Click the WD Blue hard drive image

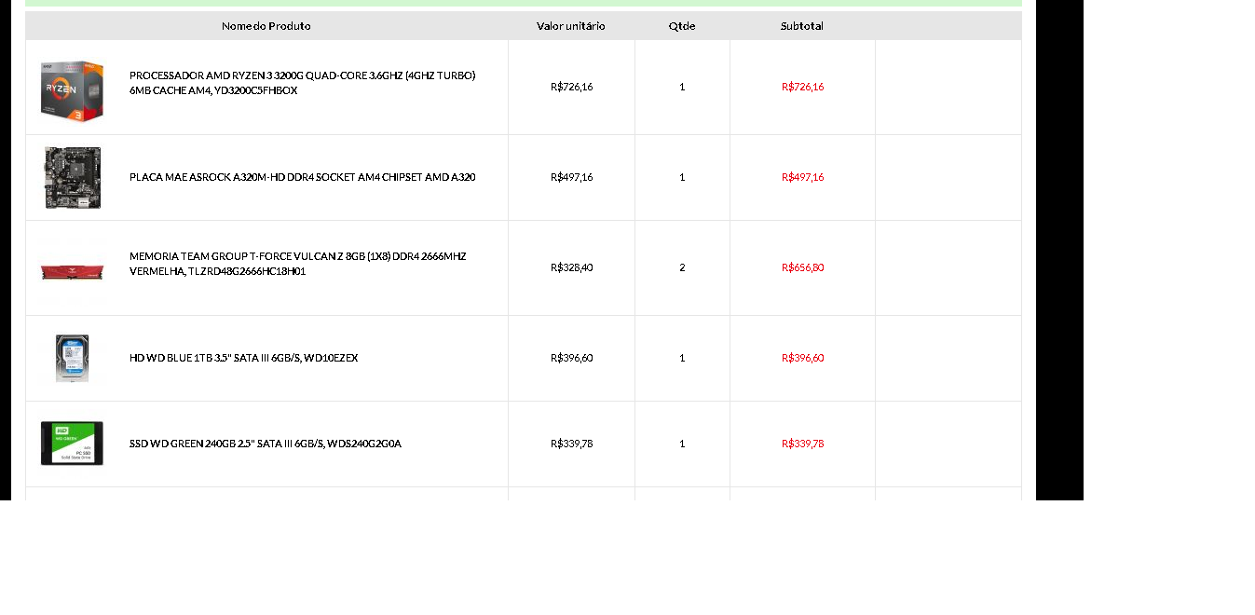pyautogui.click(x=72, y=358)
